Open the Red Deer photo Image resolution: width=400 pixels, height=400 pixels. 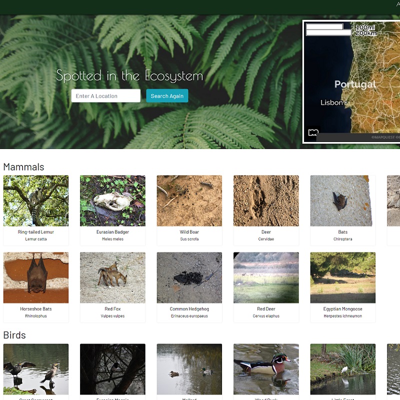[266, 278]
